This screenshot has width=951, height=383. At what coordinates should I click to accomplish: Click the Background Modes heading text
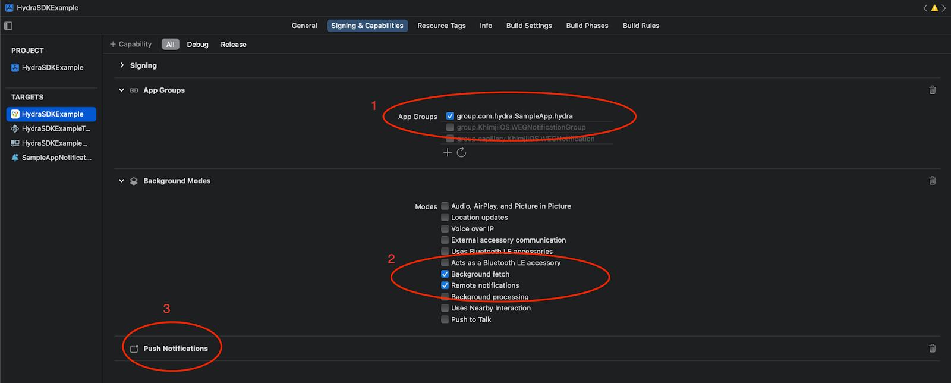177,181
